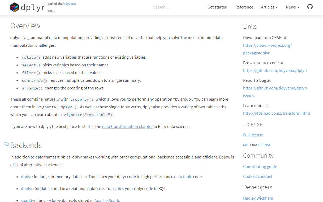Visit the r4ds transform.html link
This screenshot has height=202, width=323.
coord(277,113)
